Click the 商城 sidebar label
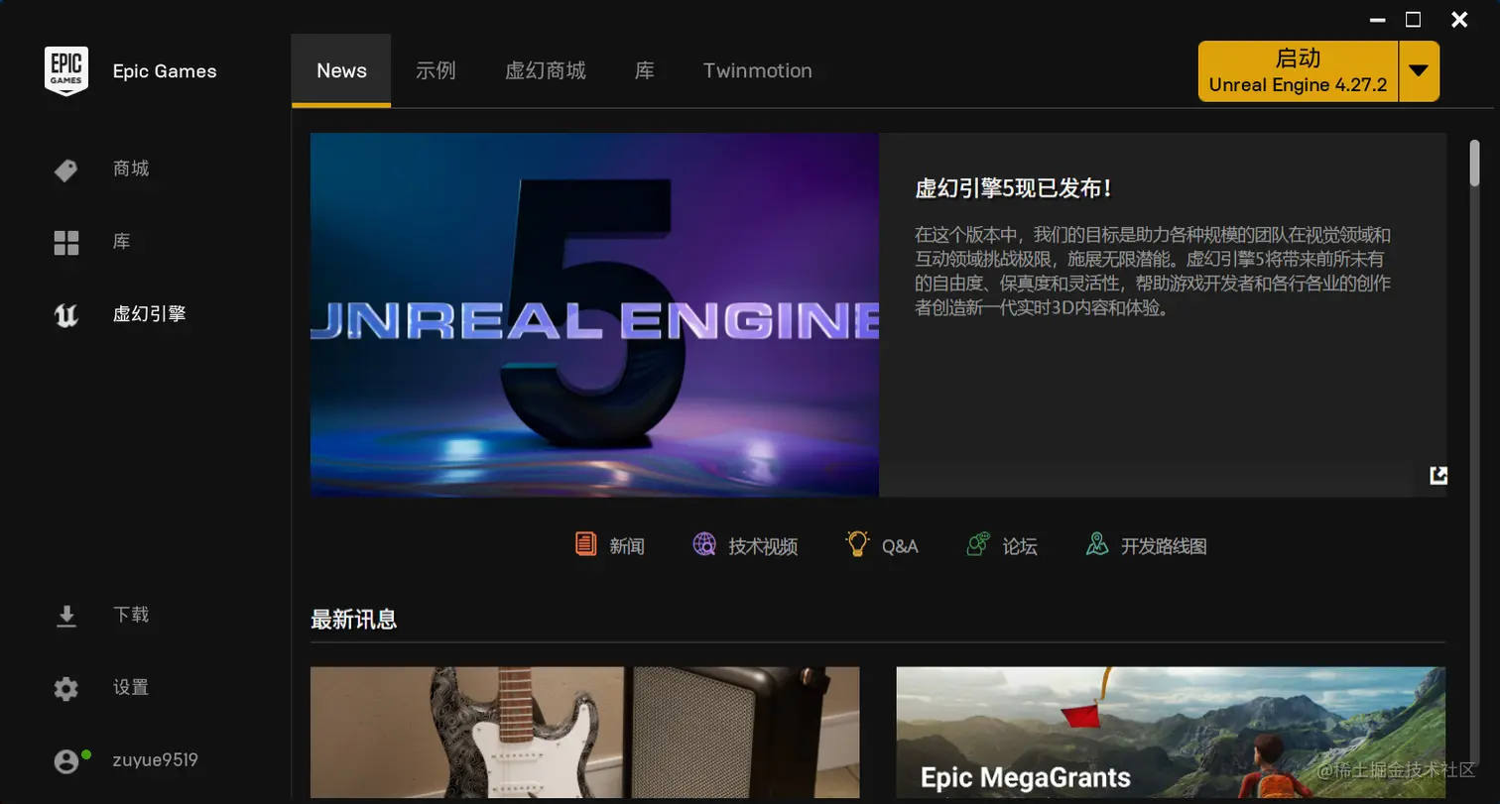The image size is (1500, 804). 131,170
